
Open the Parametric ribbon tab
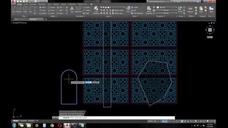(42, 4)
